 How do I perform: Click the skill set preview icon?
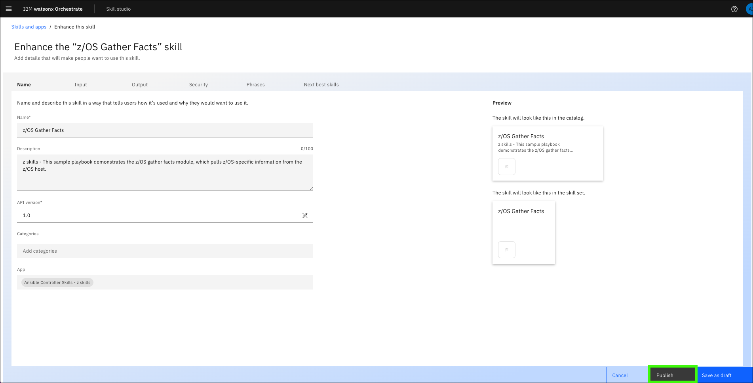click(506, 250)
